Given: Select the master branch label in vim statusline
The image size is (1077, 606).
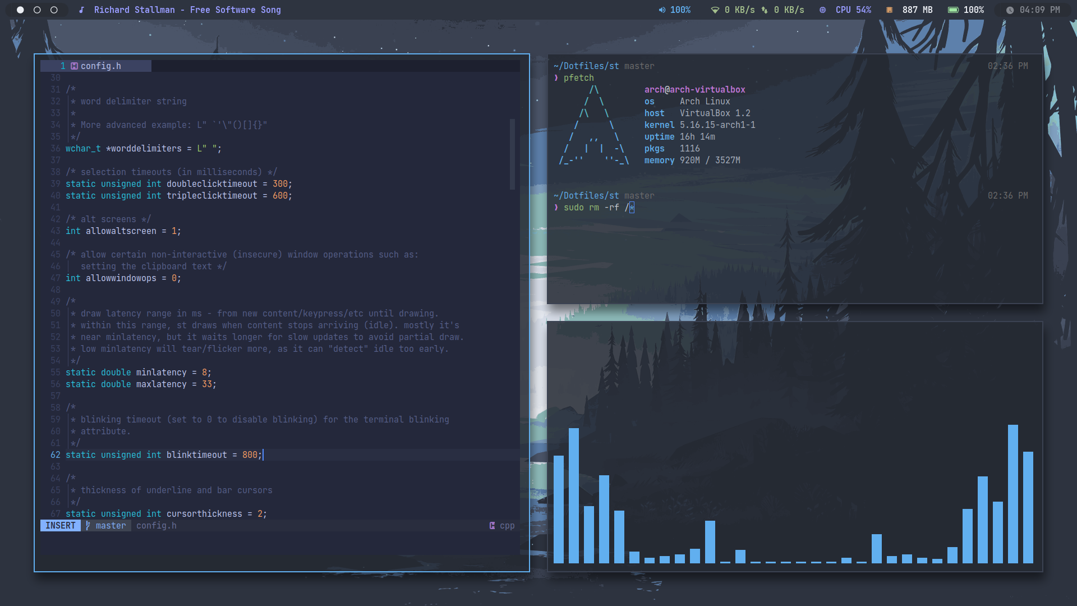Looking at the screenshot, I should point(111,526).
